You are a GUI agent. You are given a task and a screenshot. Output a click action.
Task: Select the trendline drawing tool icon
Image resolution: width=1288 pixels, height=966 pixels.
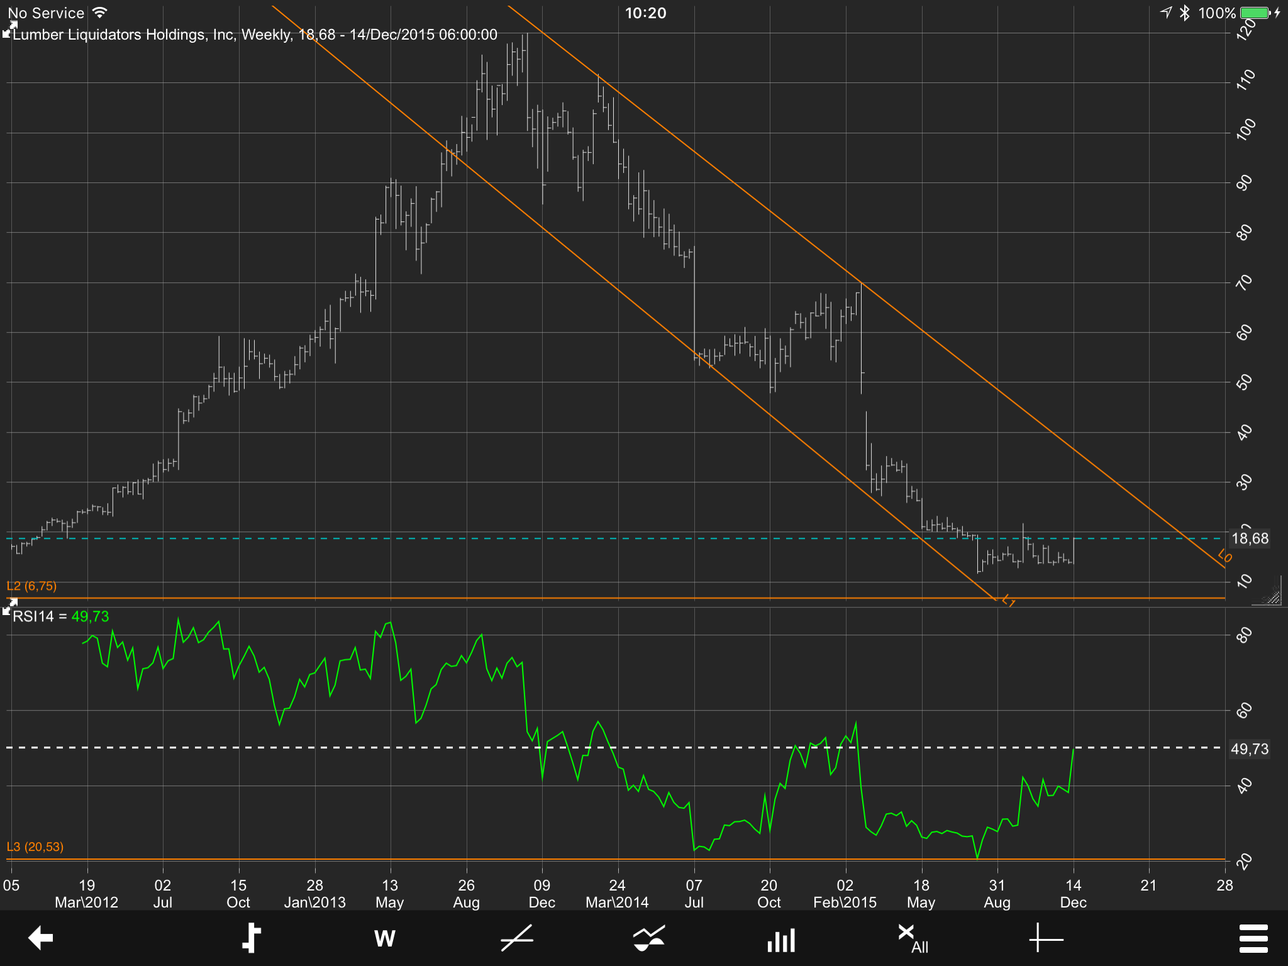517,938
